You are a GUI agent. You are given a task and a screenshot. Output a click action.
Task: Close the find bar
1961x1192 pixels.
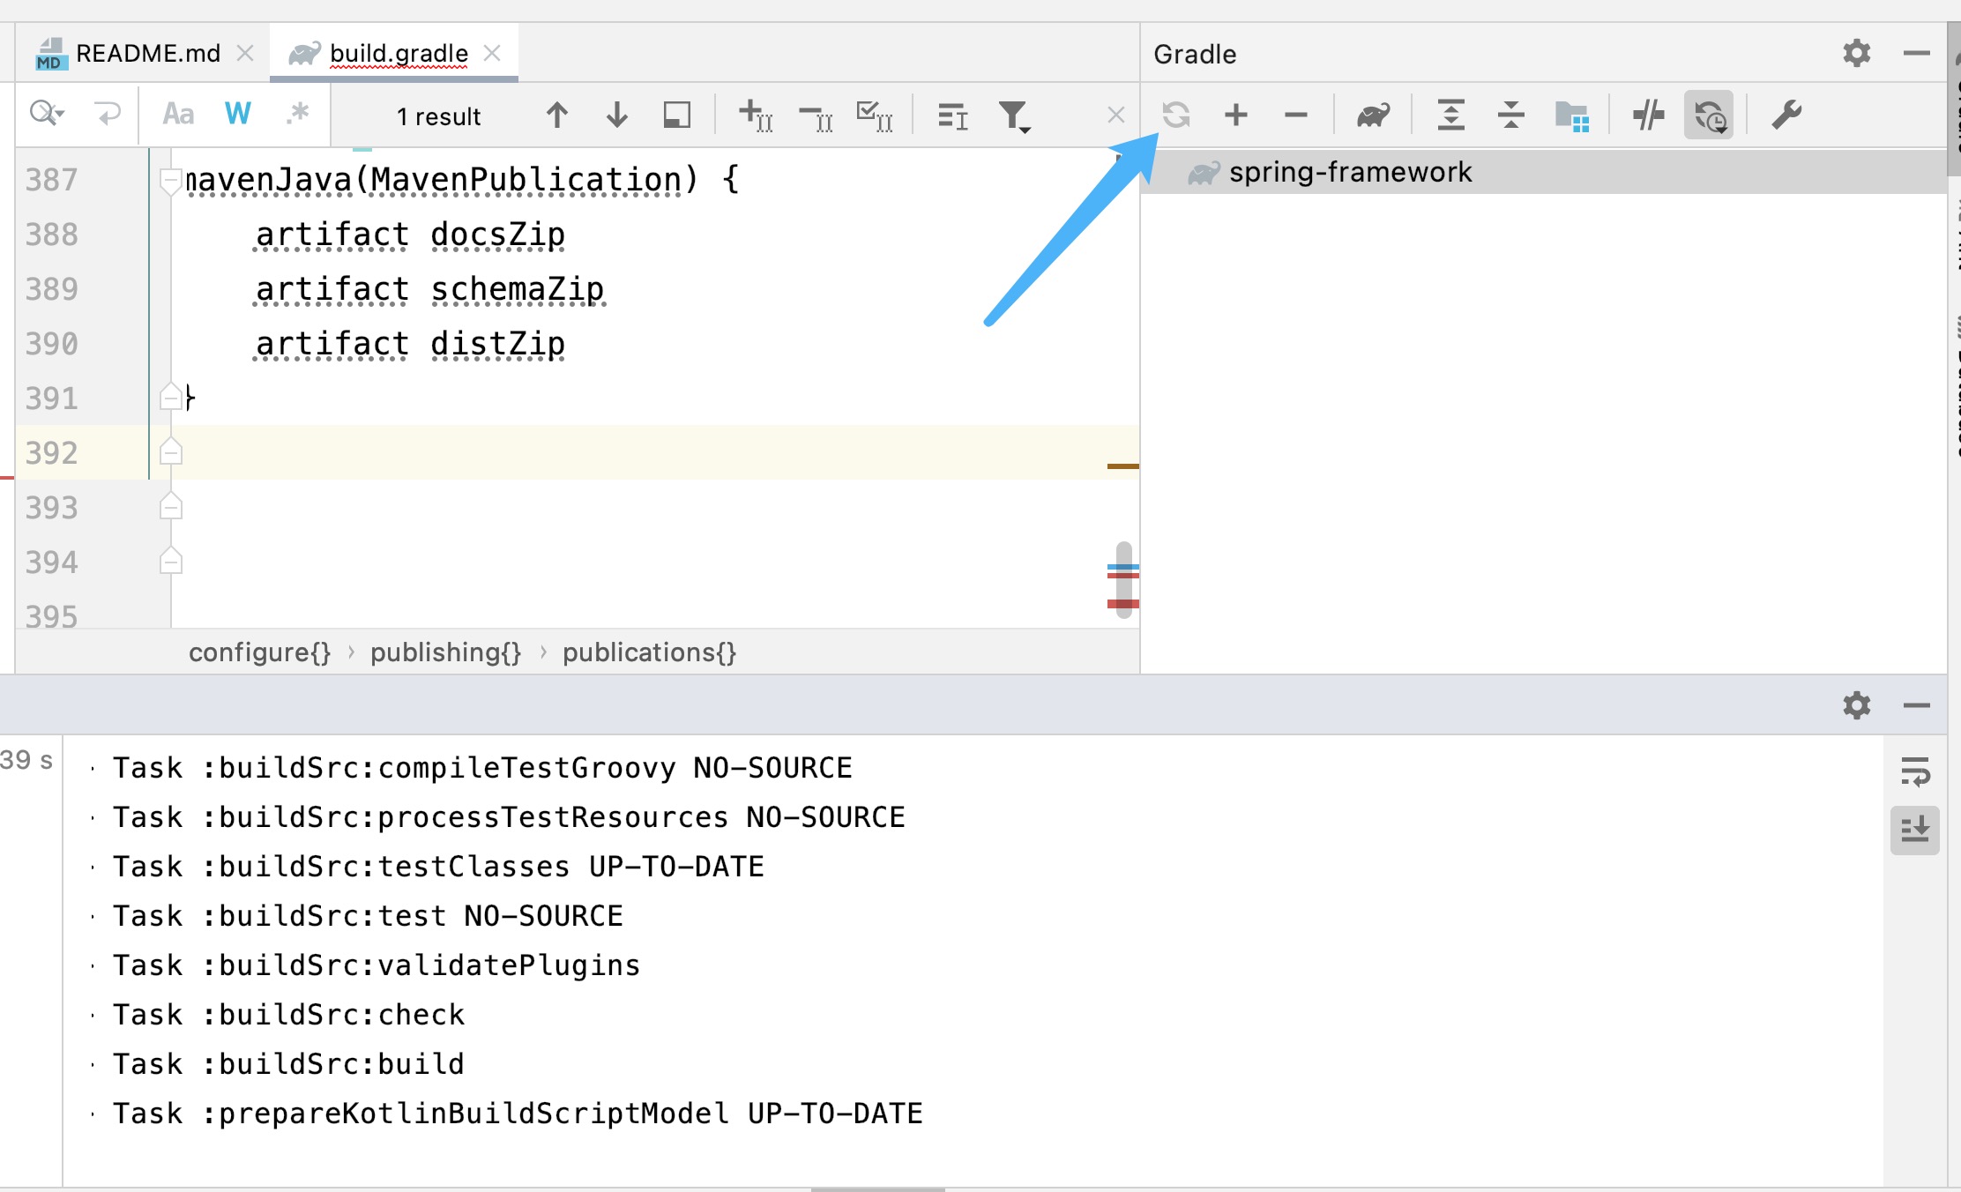tap(1115, 115)
